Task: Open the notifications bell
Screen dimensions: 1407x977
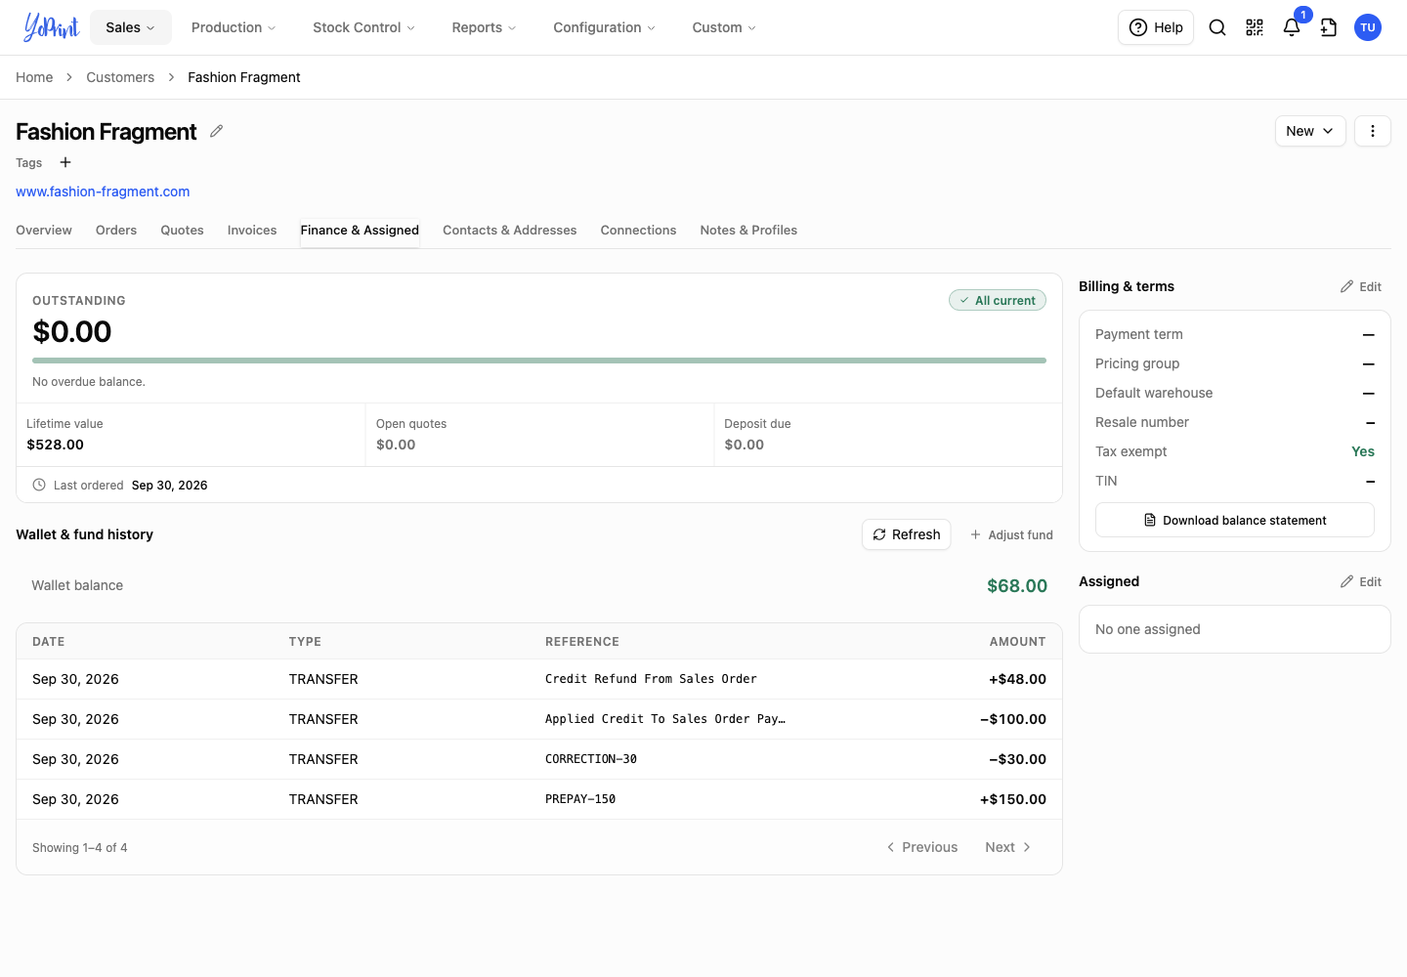Action: tap(1292, 27)
